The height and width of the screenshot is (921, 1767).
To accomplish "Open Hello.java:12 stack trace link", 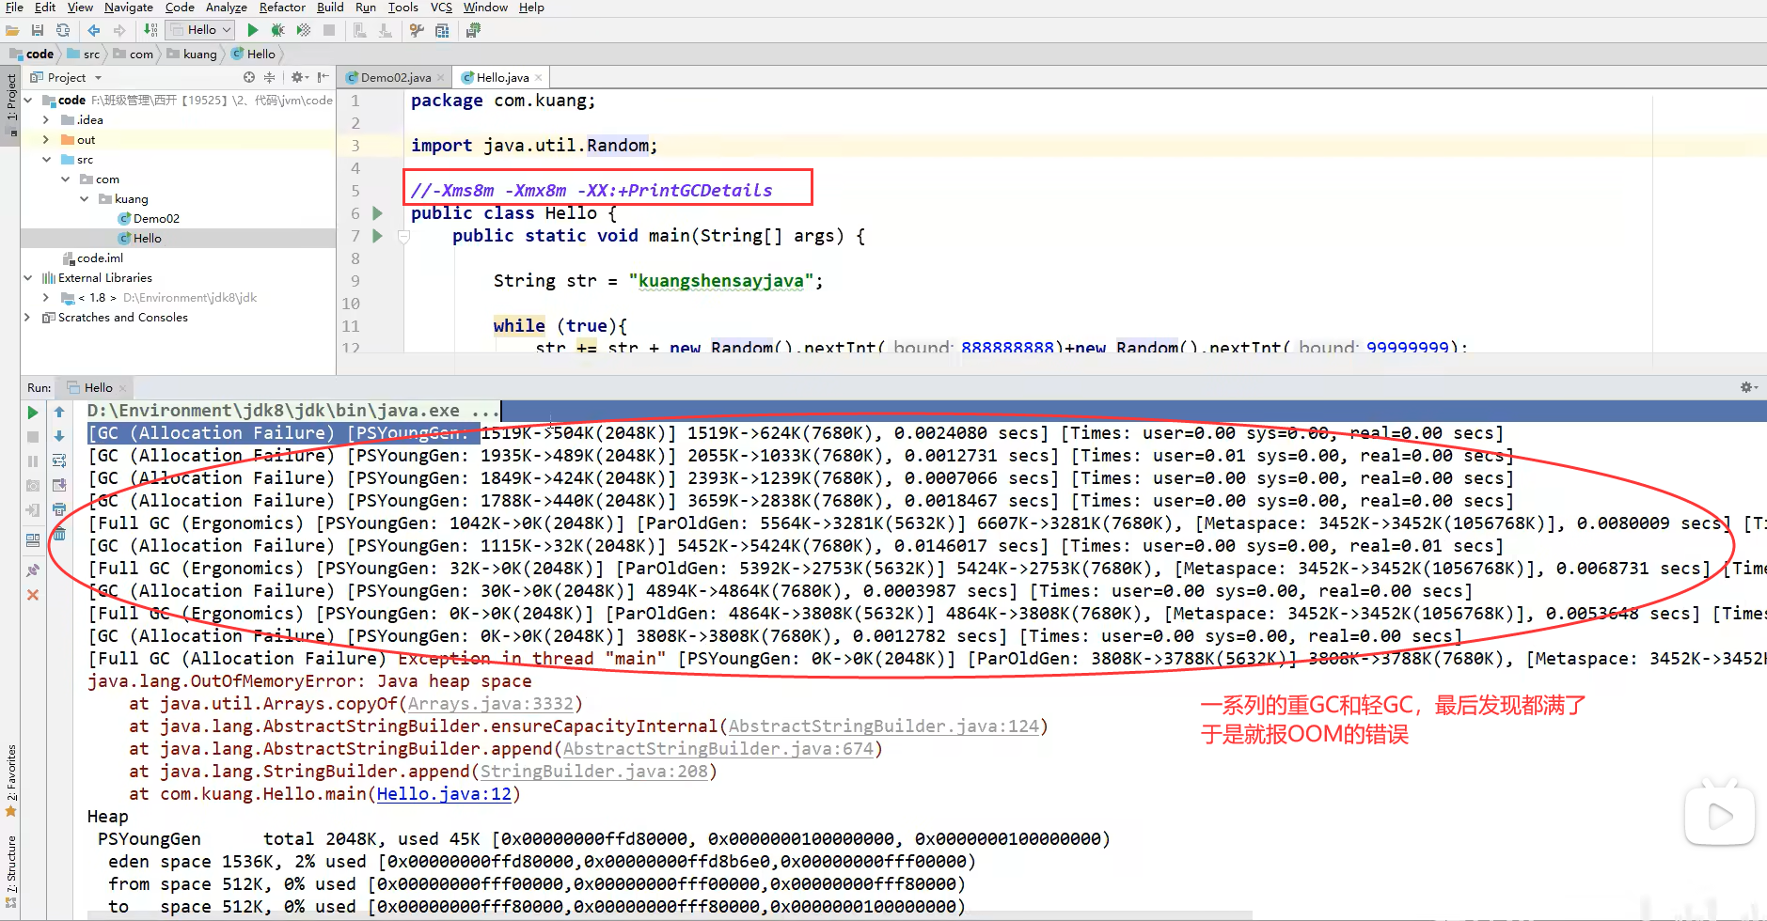I will click(444, 794).
